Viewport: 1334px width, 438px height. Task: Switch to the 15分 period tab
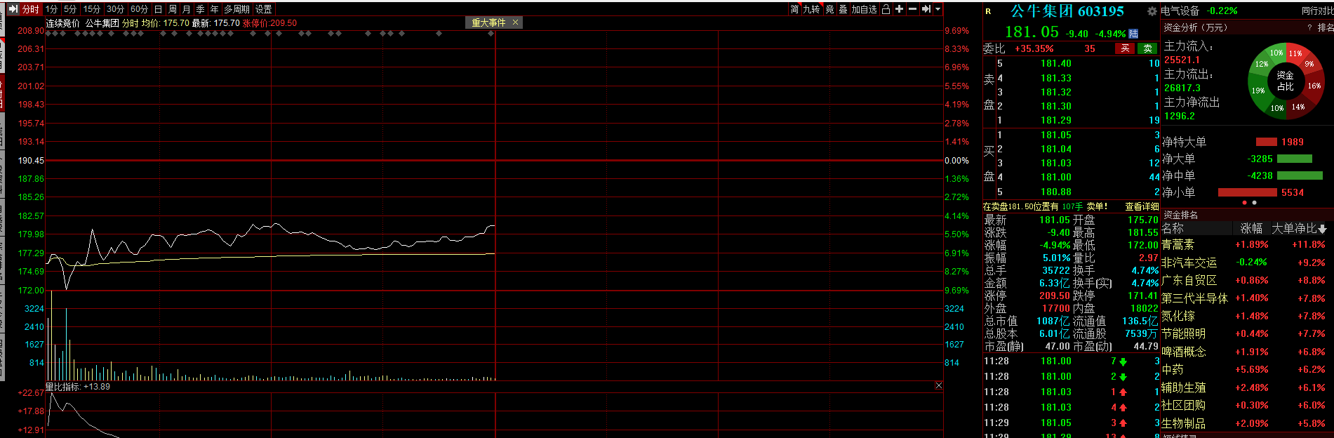91,9
